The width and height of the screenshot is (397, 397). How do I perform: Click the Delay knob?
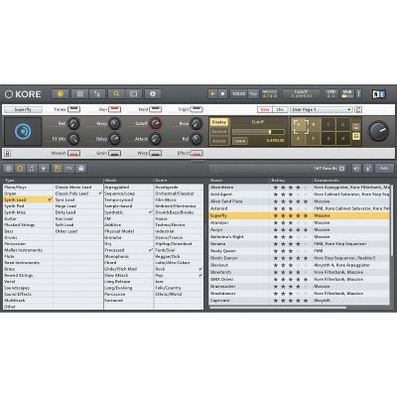[114, 139]
